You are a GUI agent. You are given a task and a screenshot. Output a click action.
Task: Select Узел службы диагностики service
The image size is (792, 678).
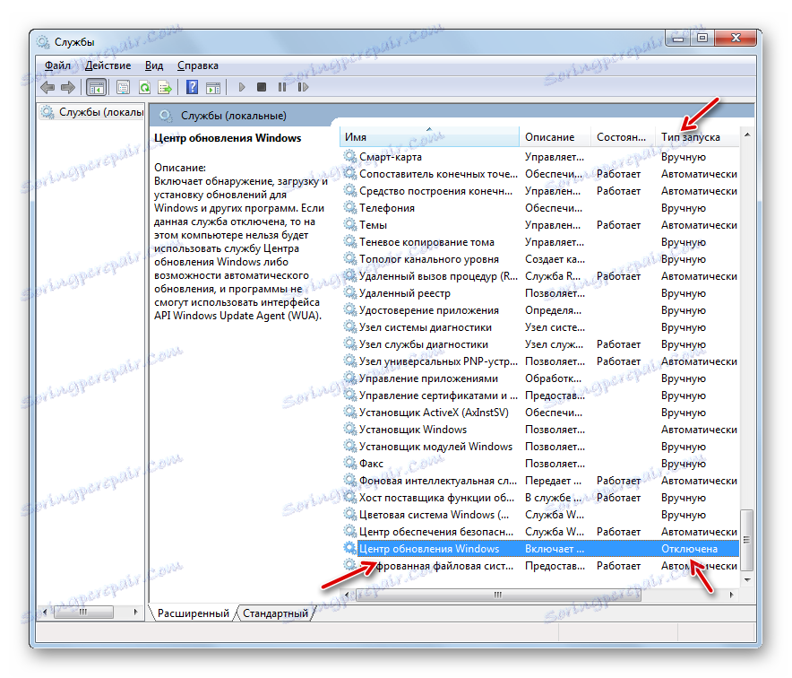(539, 343)
